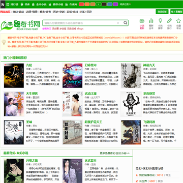Open the 科幻·灵异 category
This screenshot has height=183, width=183.
[86, 12]
